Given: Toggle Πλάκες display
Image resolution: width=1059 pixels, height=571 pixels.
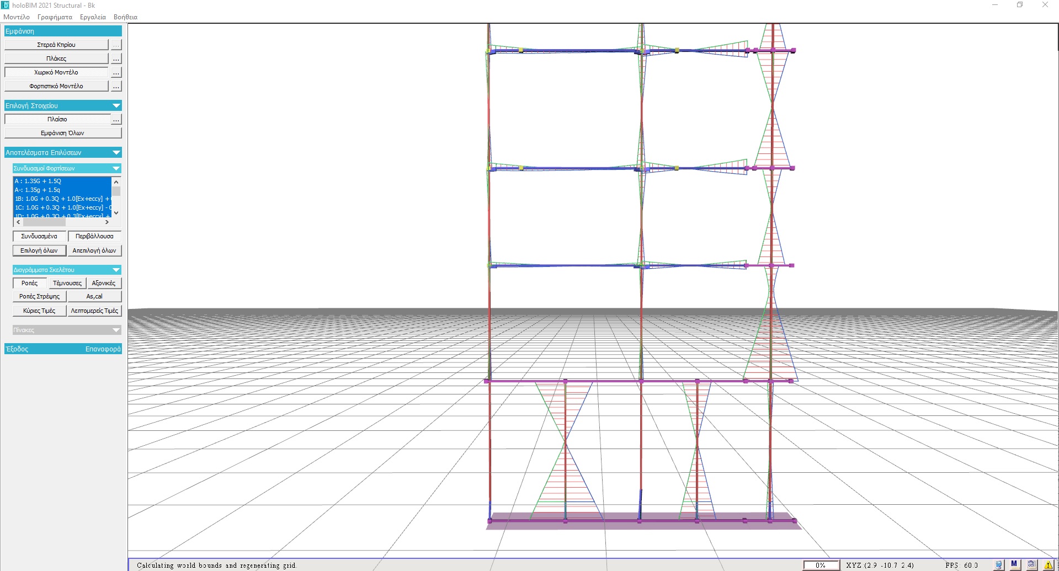Looking at the screenshot, I should (56, 58).
